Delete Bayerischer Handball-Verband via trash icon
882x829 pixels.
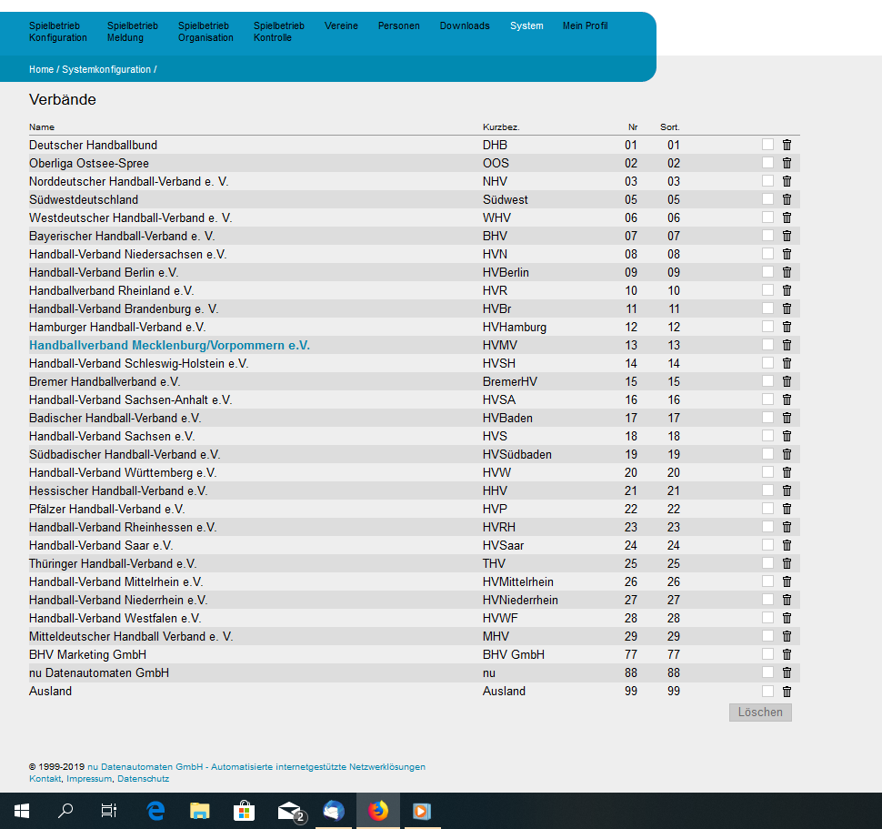[x=787, y=236]
